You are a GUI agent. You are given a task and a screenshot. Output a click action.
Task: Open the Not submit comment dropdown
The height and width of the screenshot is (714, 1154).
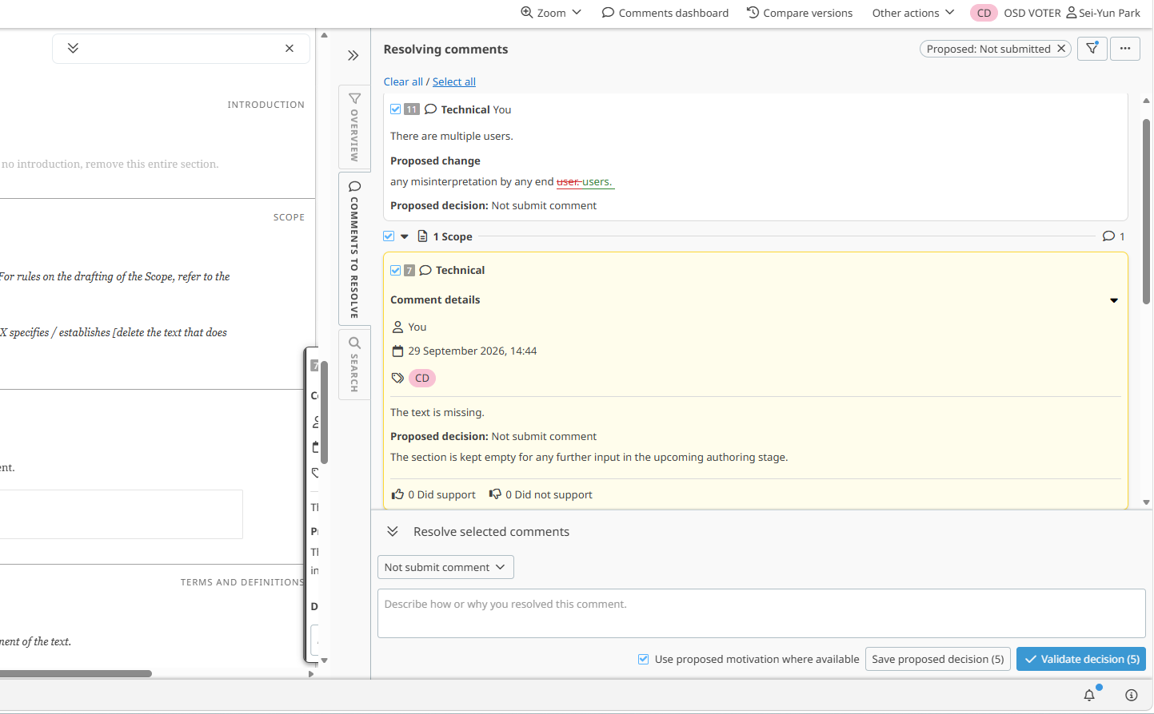pyautogui.click(x=445, y=567)
